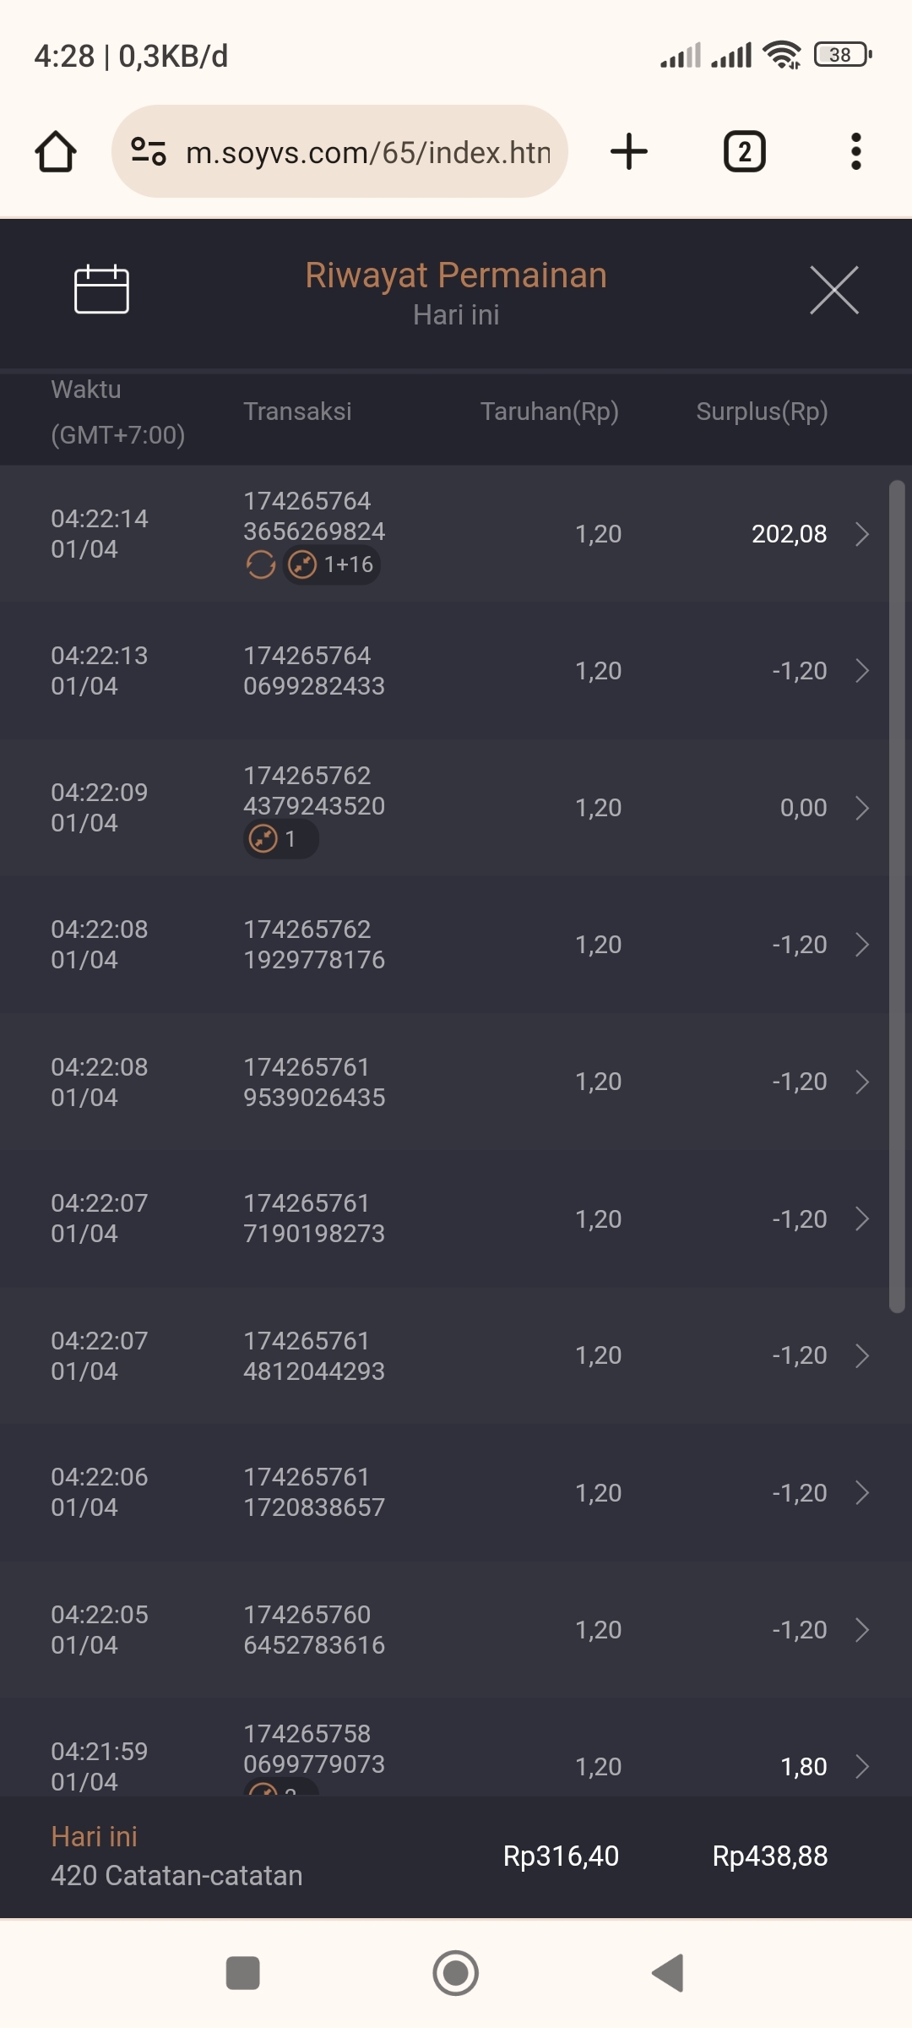Viewport: 912px width, 2028px height.
Task: Tap the site settings icon in address bar
Action: point(149,152)
